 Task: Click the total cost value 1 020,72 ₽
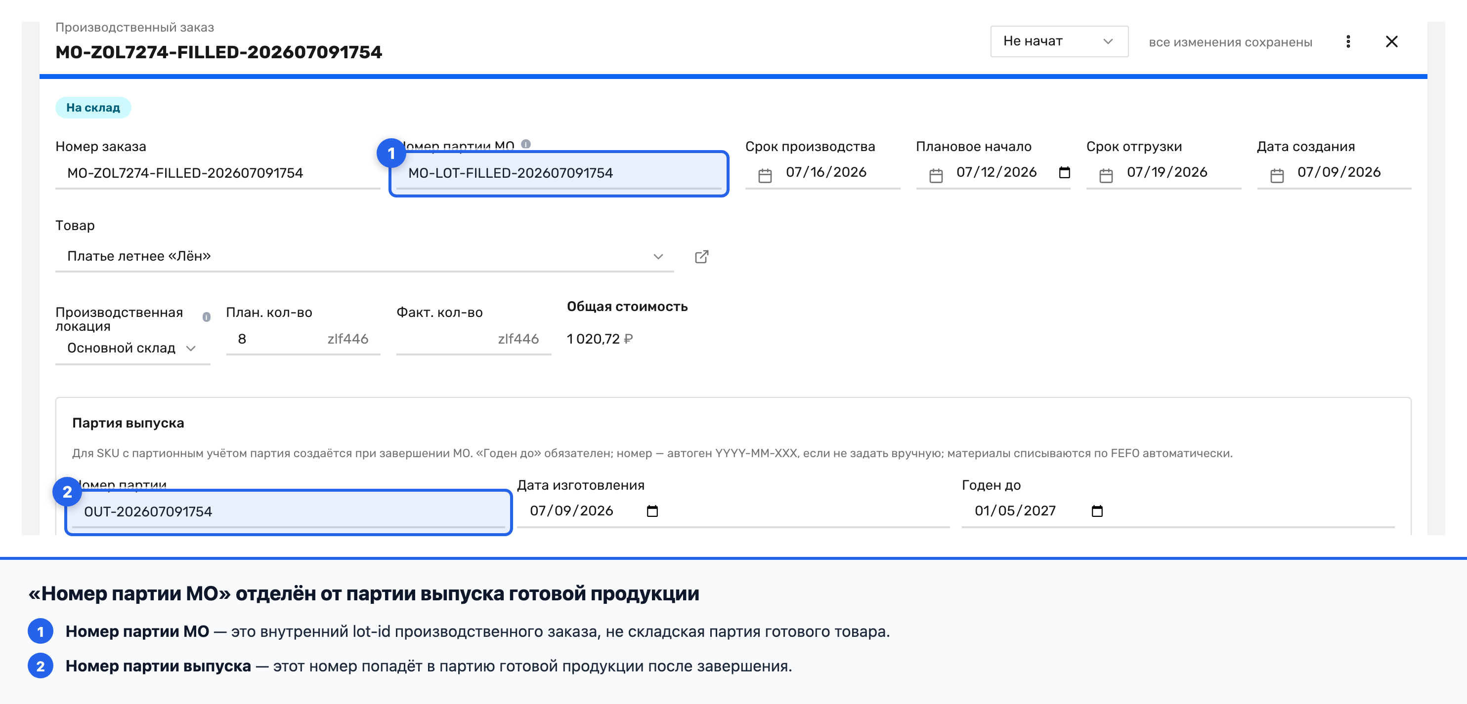(x=599, y=339)
